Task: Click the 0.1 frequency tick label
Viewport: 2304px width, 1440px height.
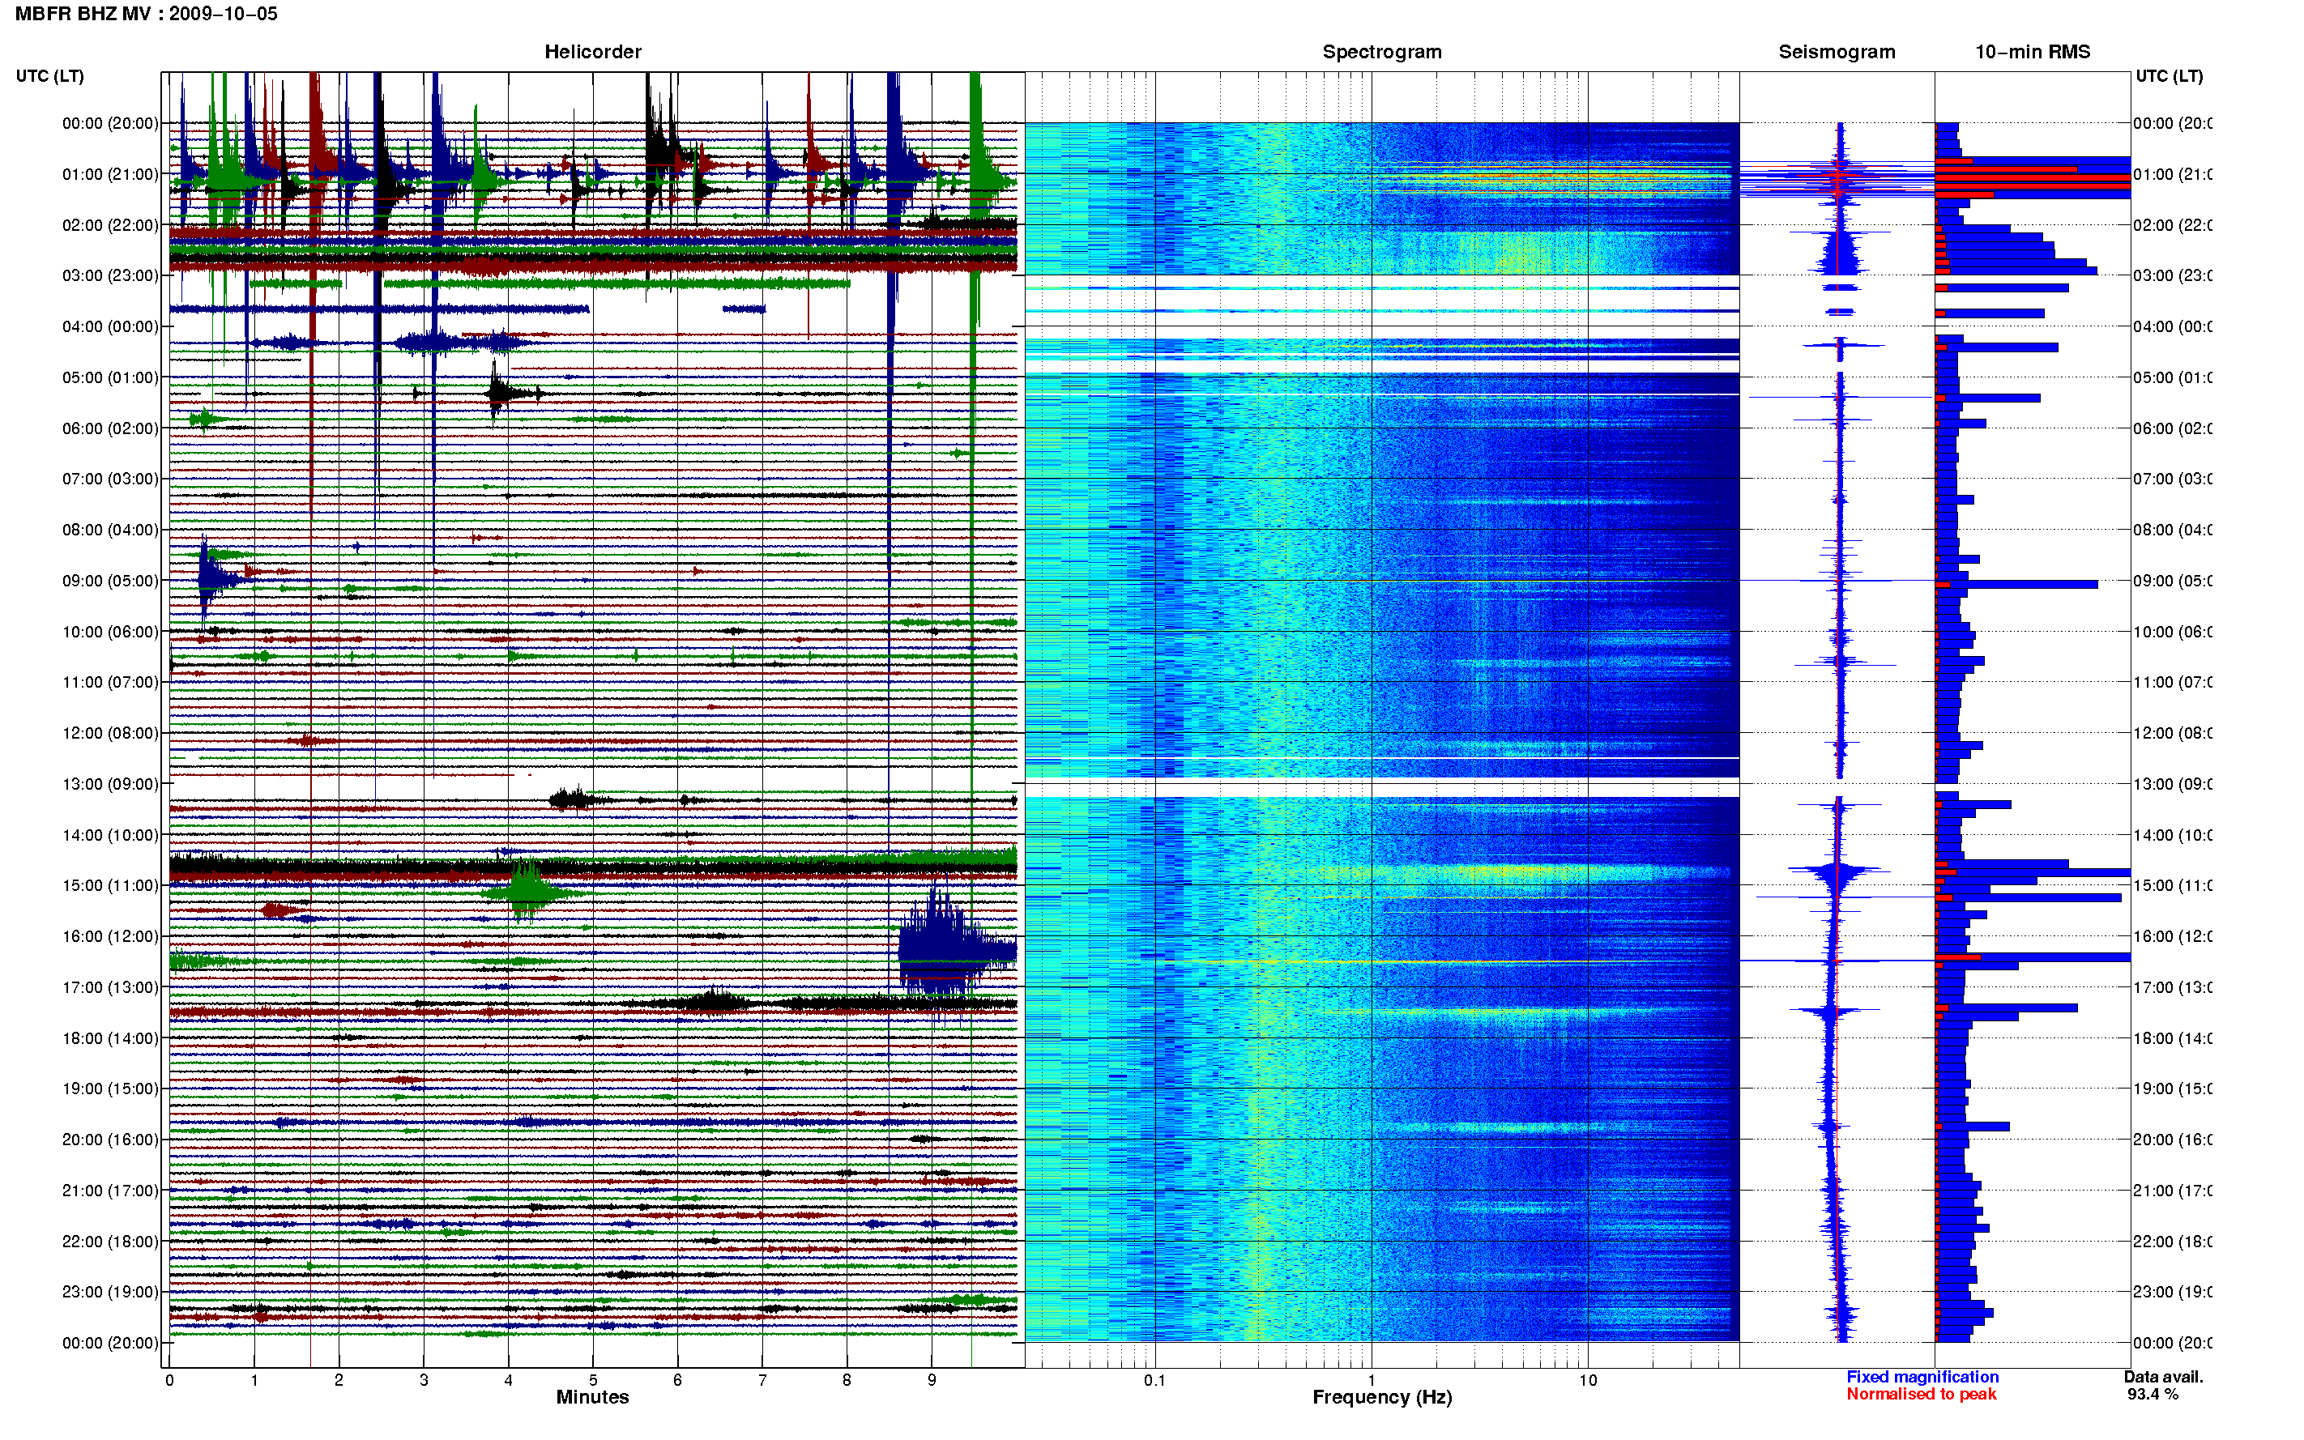Action: pyautogui.click(x=1154, y=1380)
